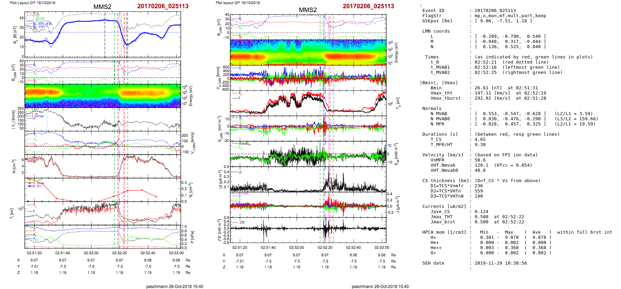Image resolution: width=621 pixels, height=289 pixels.
Task: Click the 'Durations [s]' heading
Action: click(x=440, y=134)
